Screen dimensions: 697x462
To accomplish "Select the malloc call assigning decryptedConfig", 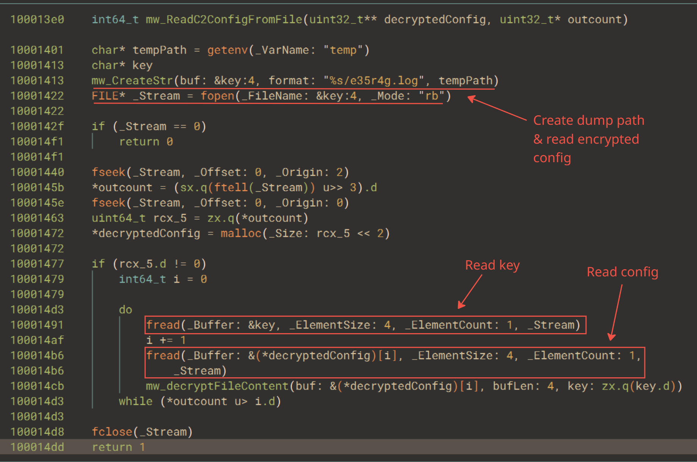I will pyautogui.click(x=241, y=233).
